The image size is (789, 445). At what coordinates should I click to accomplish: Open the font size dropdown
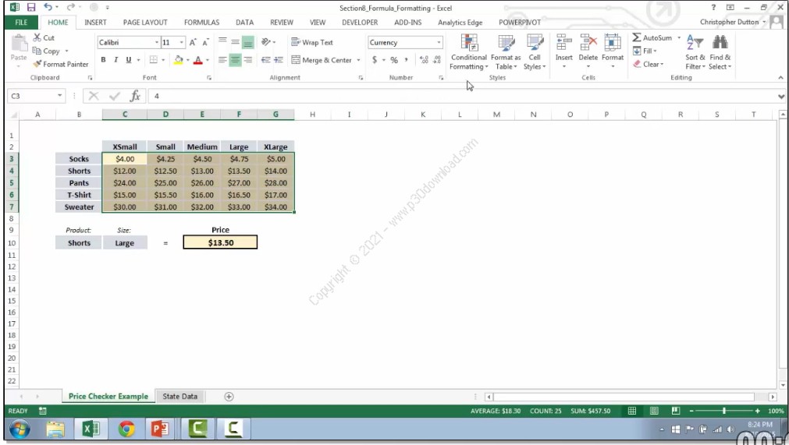pos(182,42)
